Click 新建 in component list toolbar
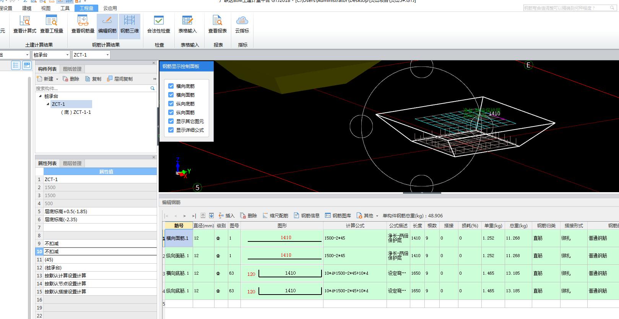The width and height of the screenshot is (619, 319). [x=45, y=79]
